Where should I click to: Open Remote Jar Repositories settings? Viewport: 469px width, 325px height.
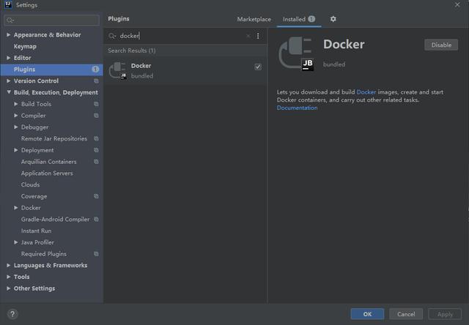pos(53,138)
